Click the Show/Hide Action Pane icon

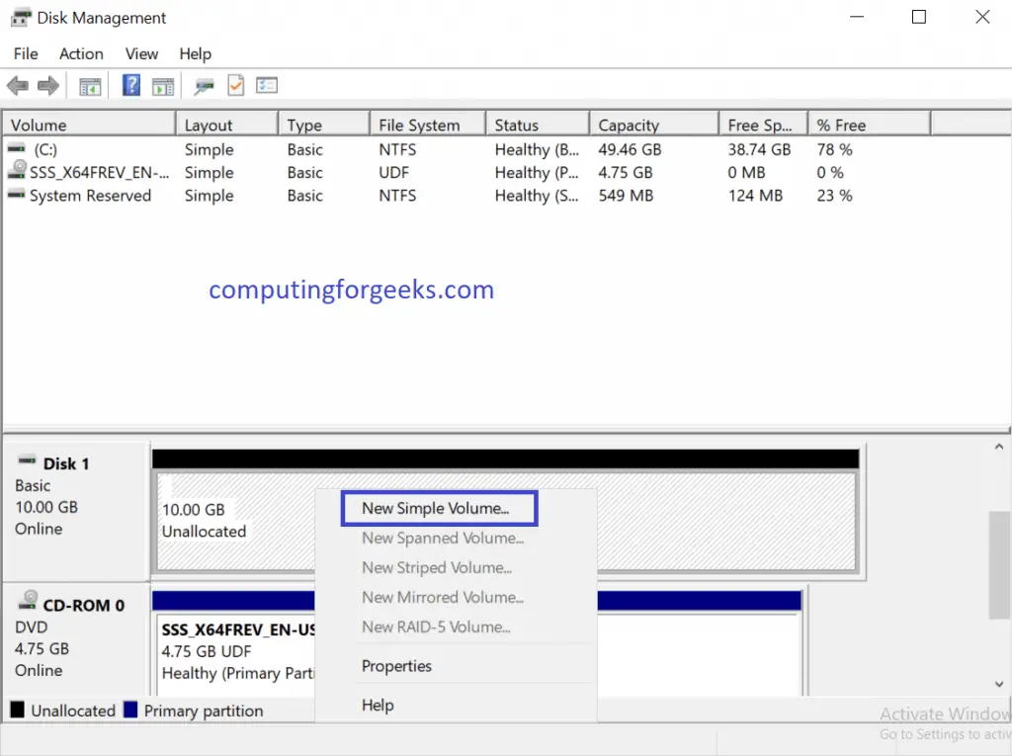coord(163,86)
